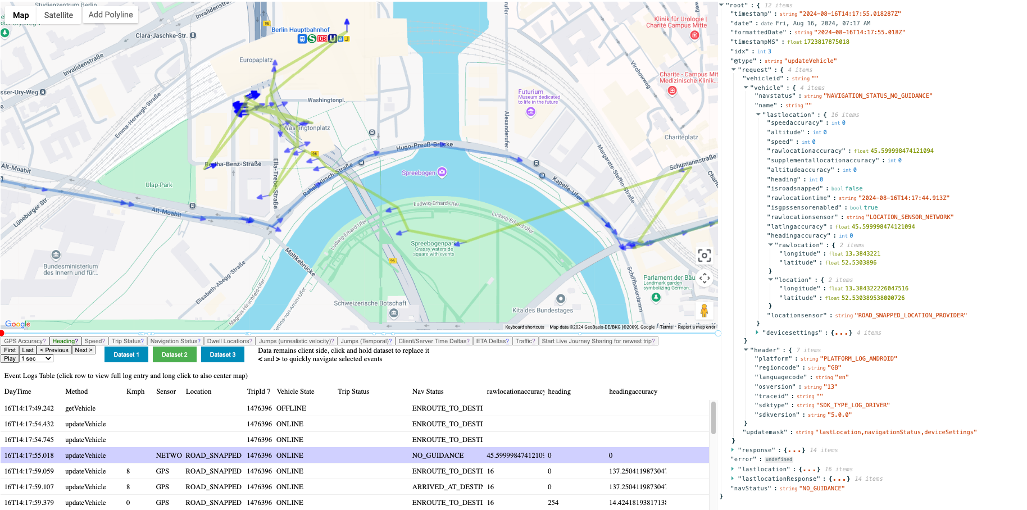The image size is (1027, 510).
Task: Toggle Jumps (unrealistic velocity) filter
Action: click(x=297, y=341)
